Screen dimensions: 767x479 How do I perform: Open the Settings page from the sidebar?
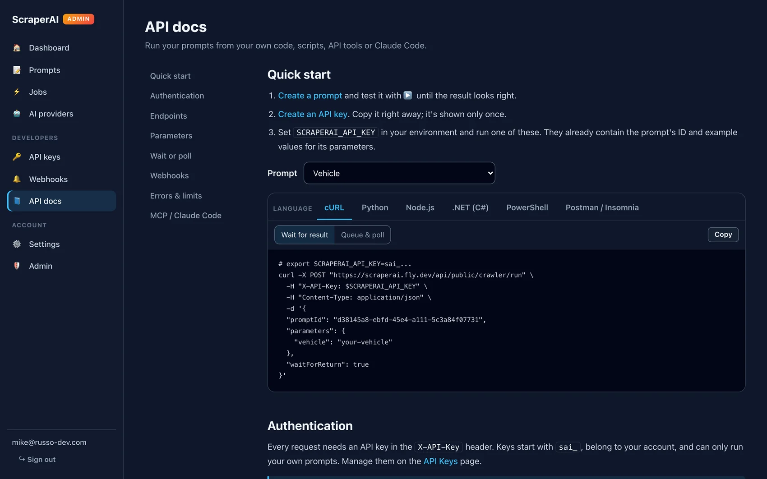[x=61, y=244]
